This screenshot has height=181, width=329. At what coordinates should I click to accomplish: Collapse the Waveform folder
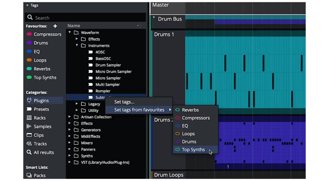[x=70, y=32]
